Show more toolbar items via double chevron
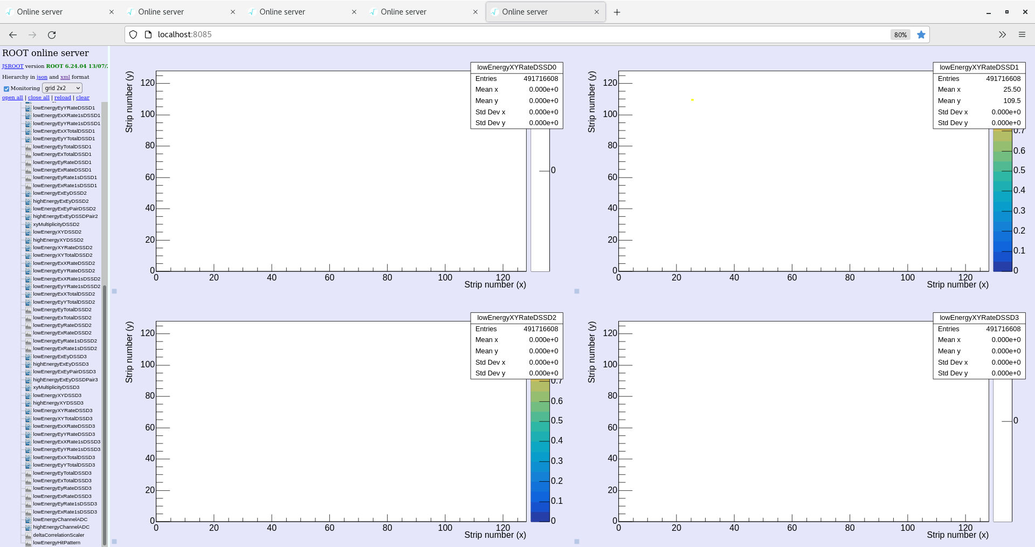 coord(1002,35)
